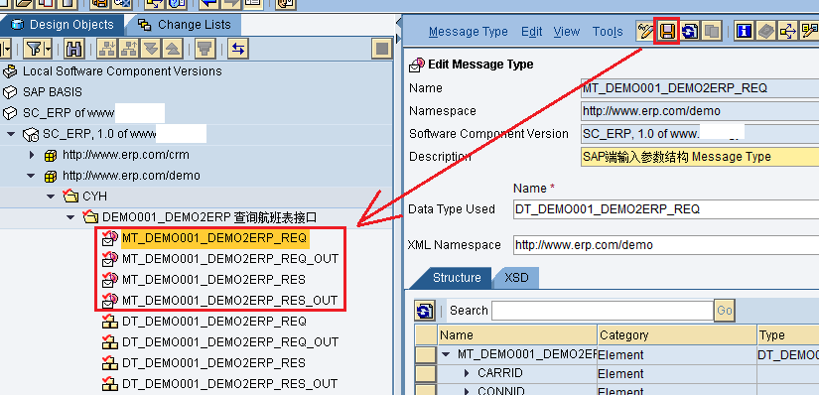Click the filter funnel icon
Image resolution: width=819 pixels, height=395 pixels.
tap(34, 50)
